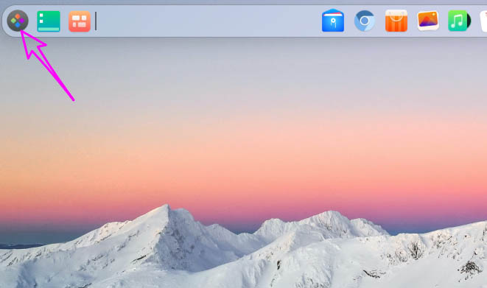Open the Chromium web browser
This screenshot has width=487, height=288.
click(x=365, y=21)
